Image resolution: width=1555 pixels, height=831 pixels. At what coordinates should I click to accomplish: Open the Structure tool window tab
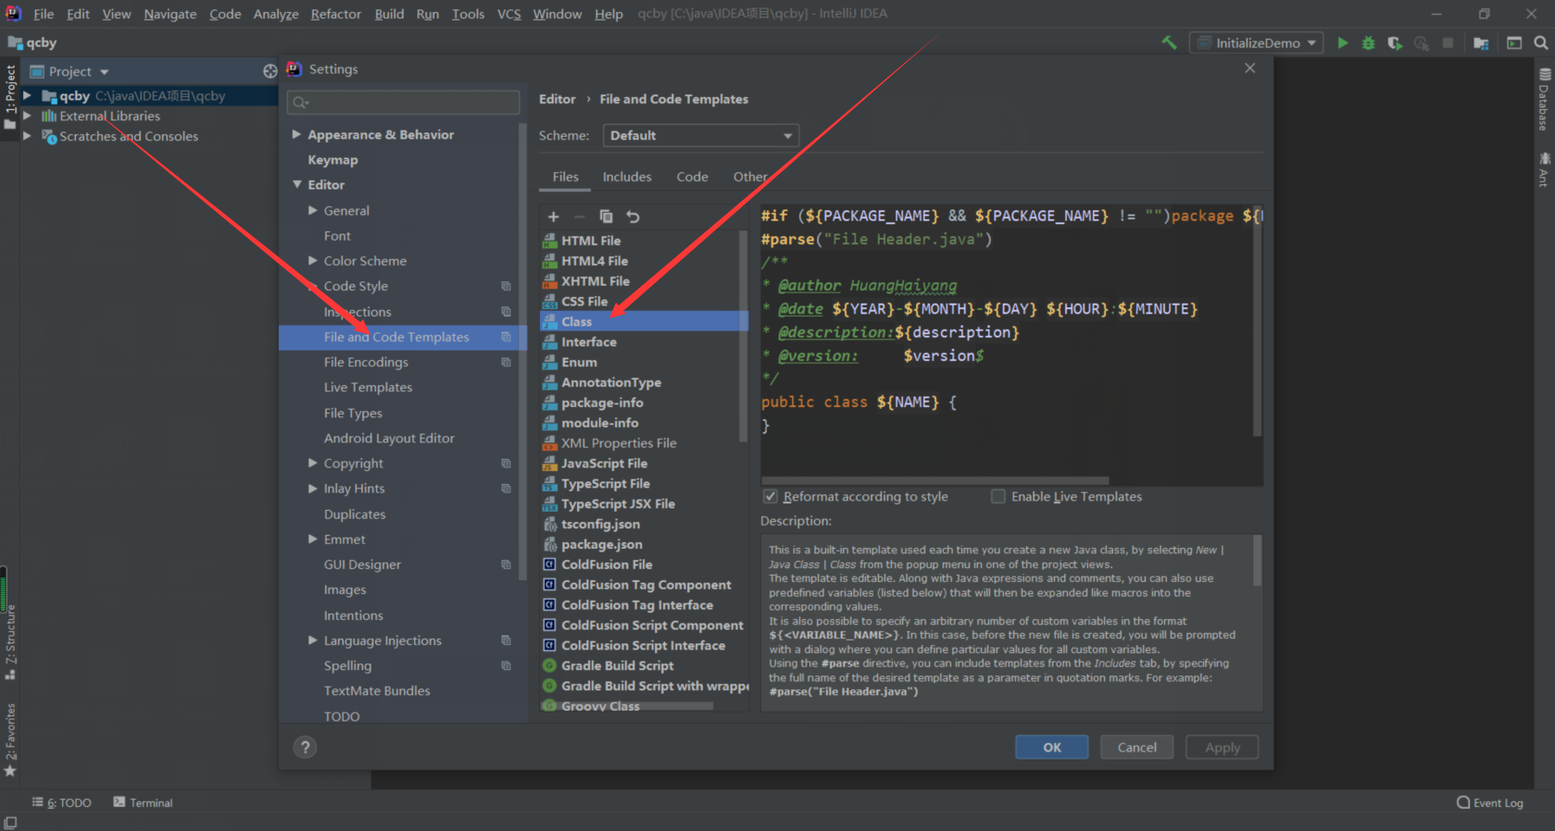10,642
